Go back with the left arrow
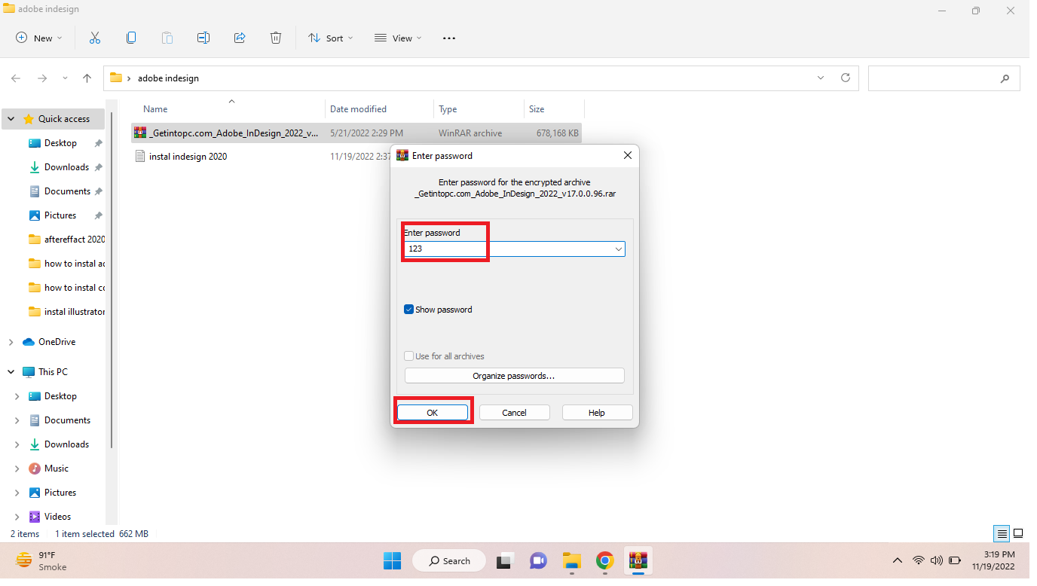1037x586 pixels. click(17, 78)
